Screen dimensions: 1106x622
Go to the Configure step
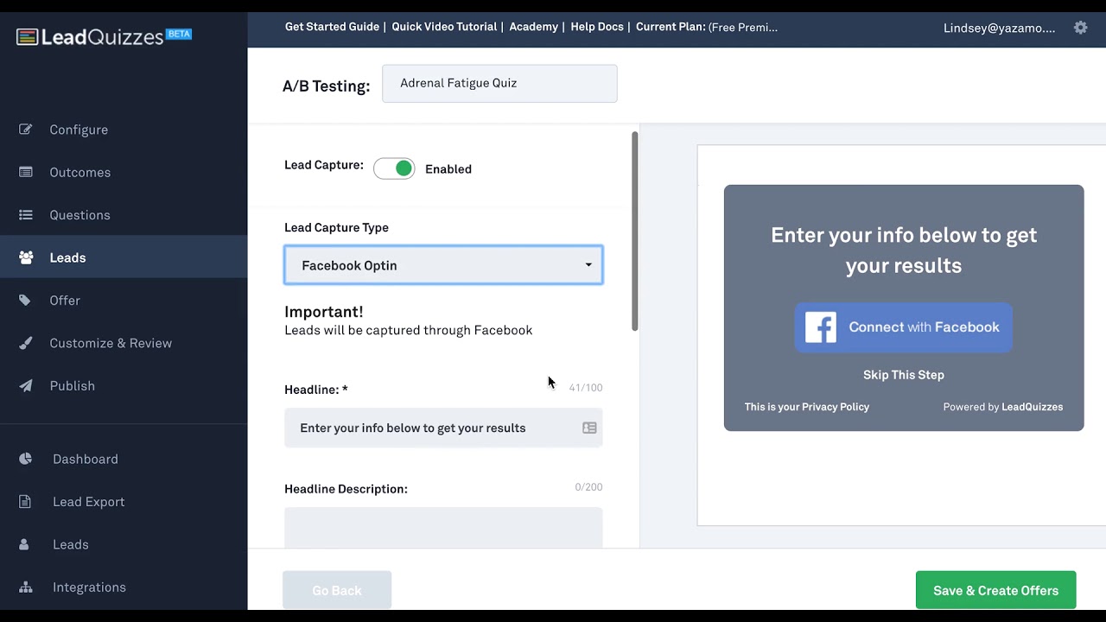tap(79, 130)
